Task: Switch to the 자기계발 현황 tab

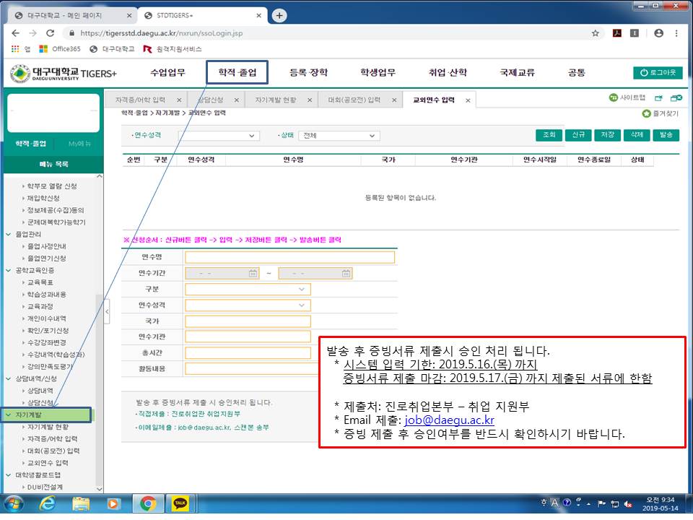Action: [275, 100]
